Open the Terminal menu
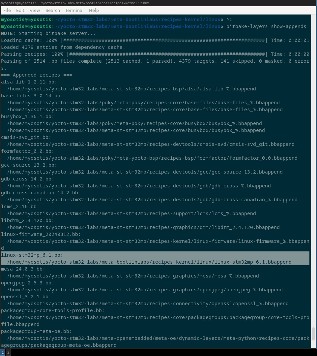 [74, 10]
